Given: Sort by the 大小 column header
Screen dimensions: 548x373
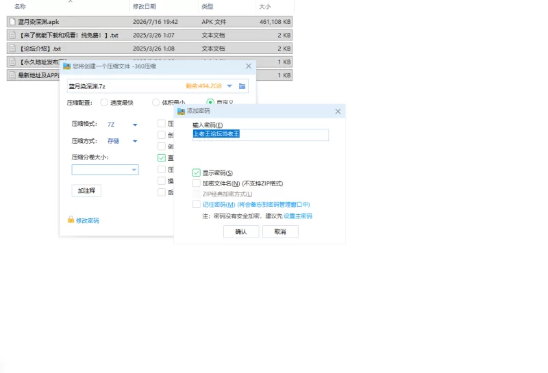Looking at the screenshot, I should 264,6.
